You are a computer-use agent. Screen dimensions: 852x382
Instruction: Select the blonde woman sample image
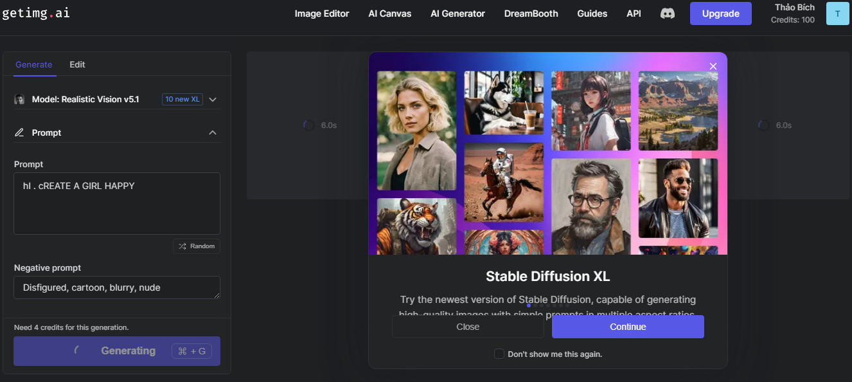416,131
